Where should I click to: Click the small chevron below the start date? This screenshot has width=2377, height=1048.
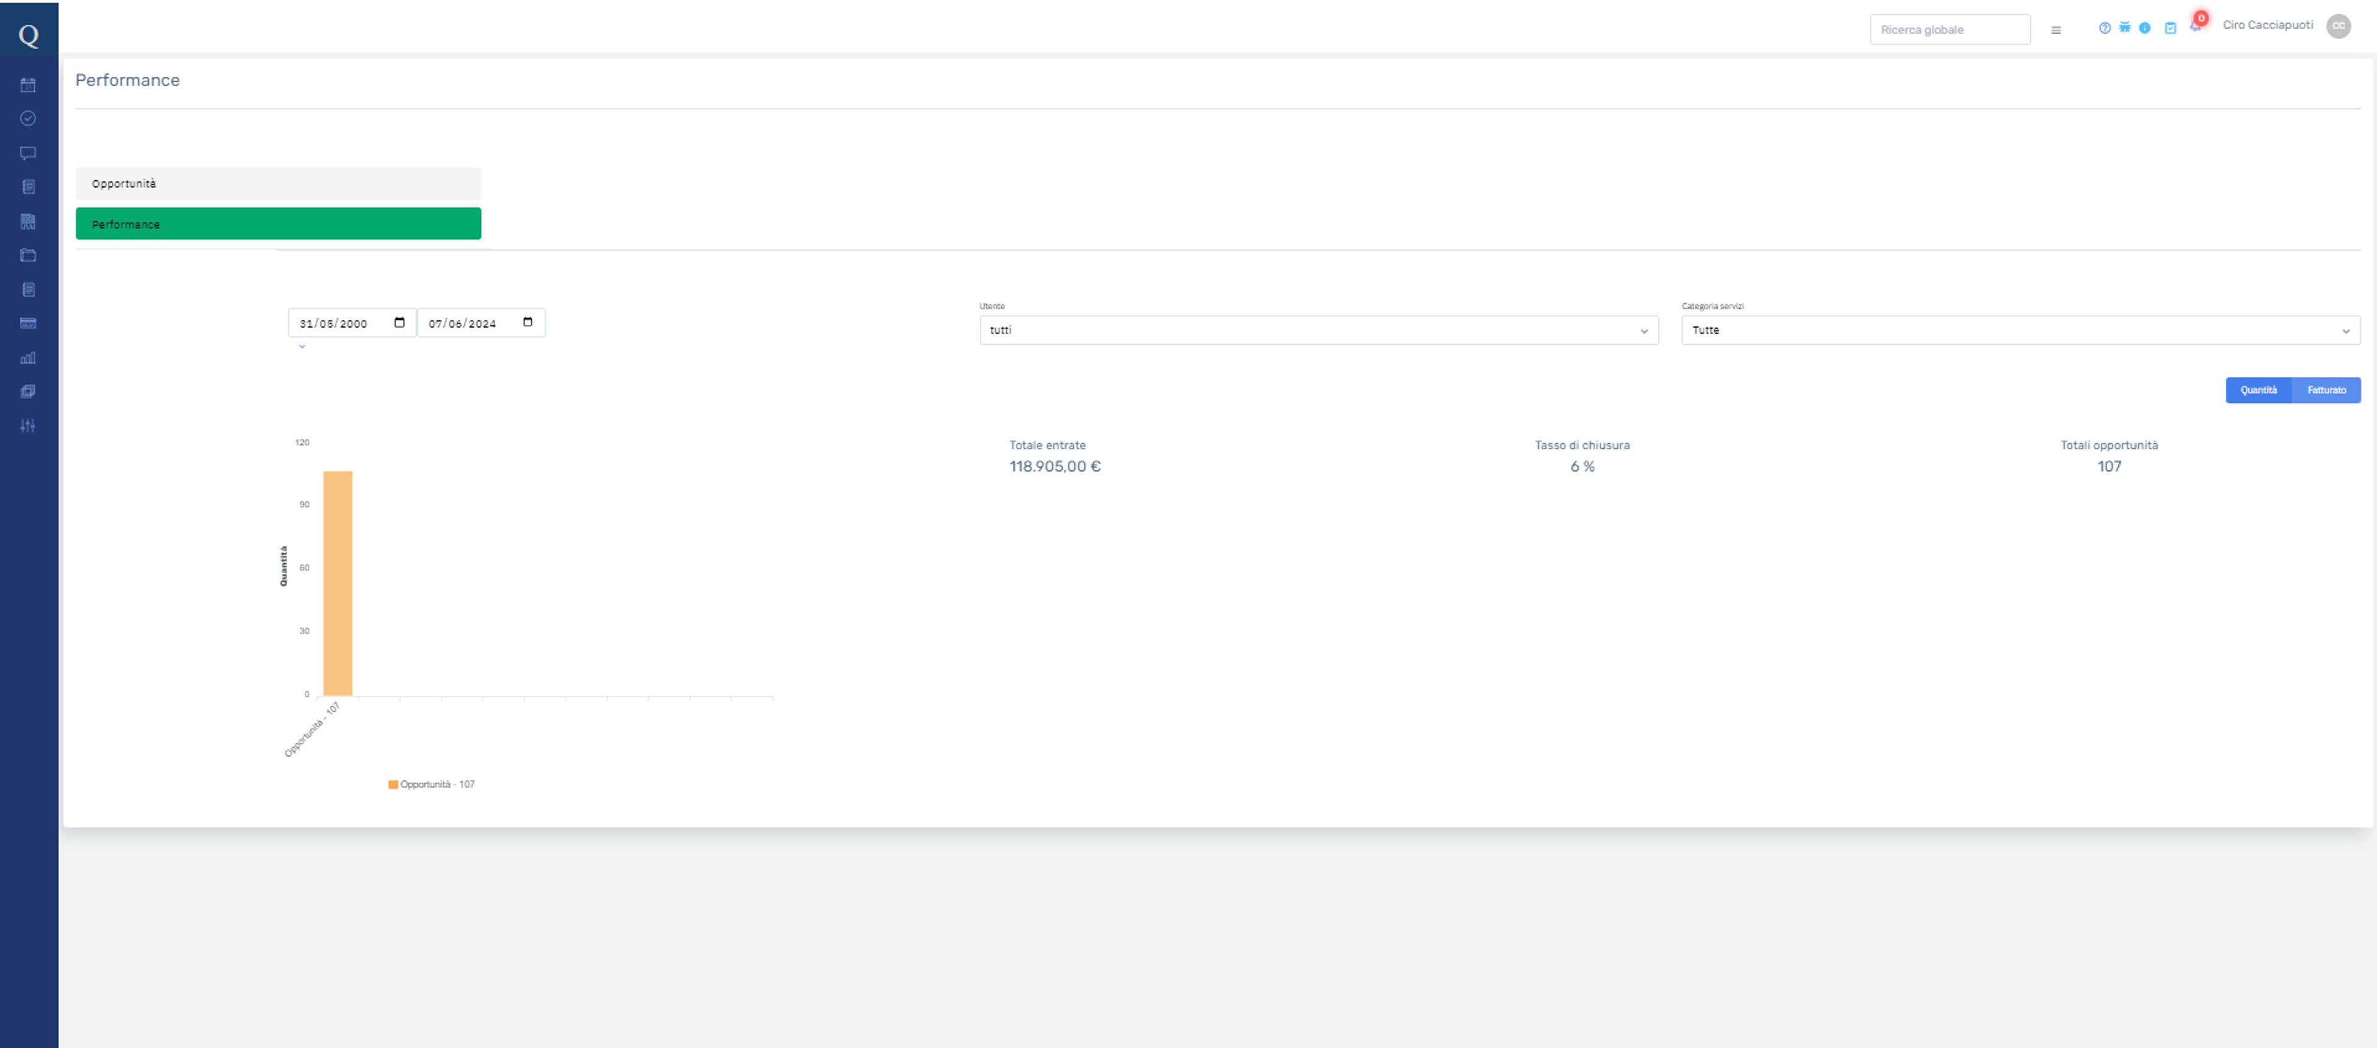(301, 347)
